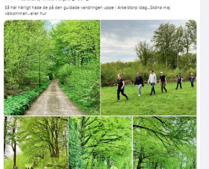Click the cropped privacy icon beside publisher name

(x=87, y=0)
